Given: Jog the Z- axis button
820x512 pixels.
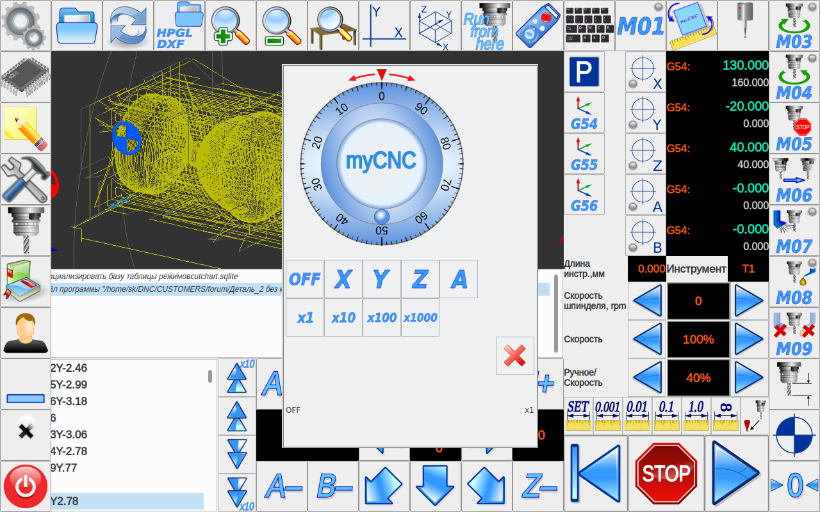Looking at the screenshot, I should tap(538, 486).
